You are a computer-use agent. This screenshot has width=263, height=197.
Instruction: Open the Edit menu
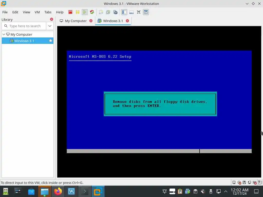pos(15,12)
